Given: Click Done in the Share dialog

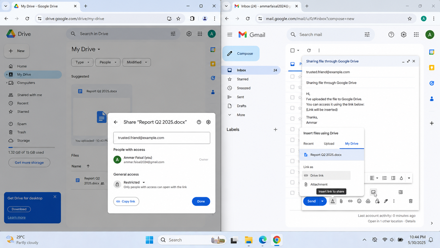Looking at the screenshot, I should click(201, 201).
